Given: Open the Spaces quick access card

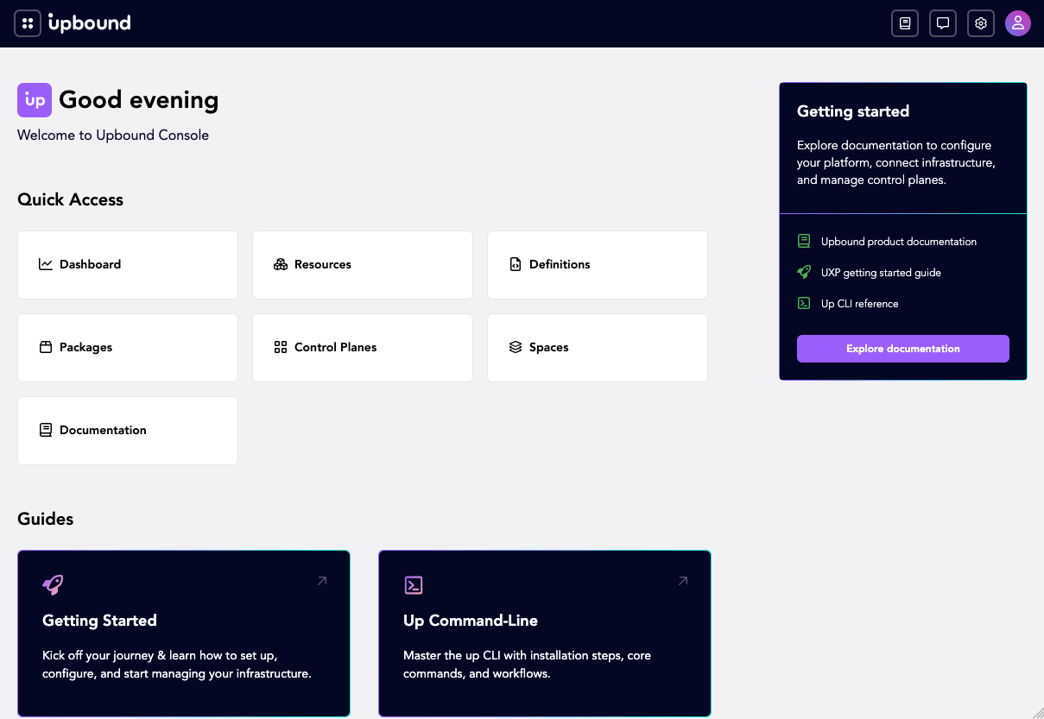Looking at the screenshot, I should point(598,348).
